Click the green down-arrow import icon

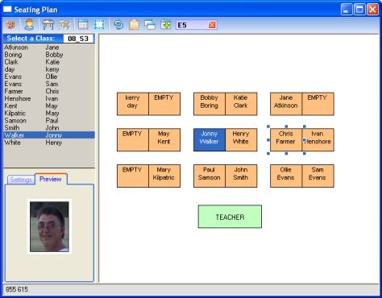166,25
